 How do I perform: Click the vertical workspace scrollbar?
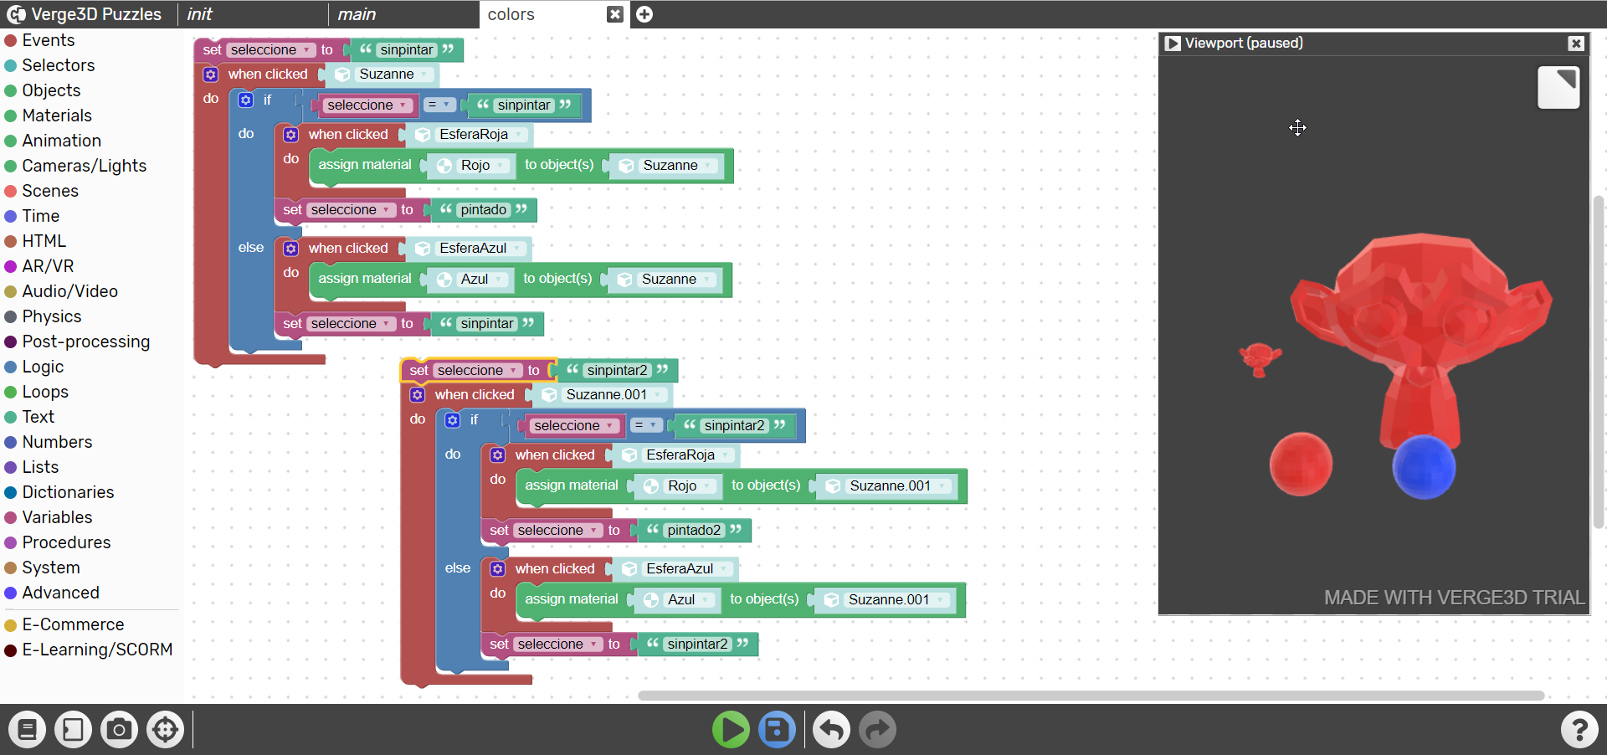click(1599, 362)
